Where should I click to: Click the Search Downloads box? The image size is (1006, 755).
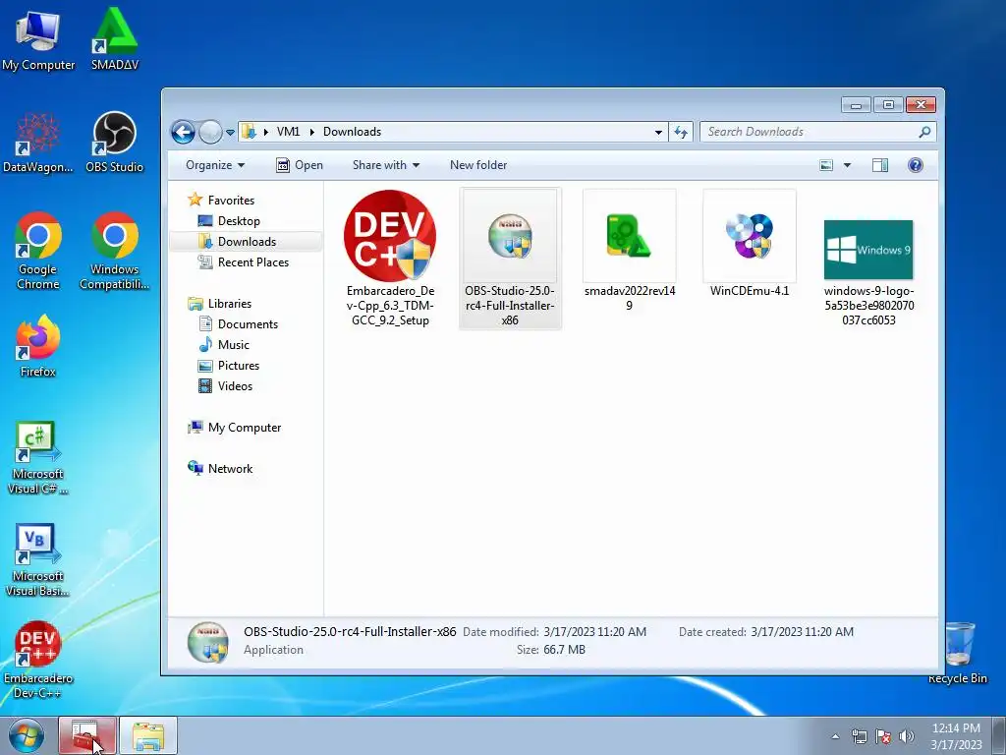click(818, 132)
